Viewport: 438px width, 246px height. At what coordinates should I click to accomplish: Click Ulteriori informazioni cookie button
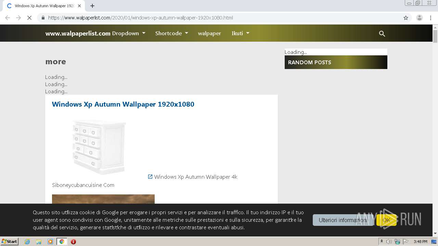[x=343, y=220]
